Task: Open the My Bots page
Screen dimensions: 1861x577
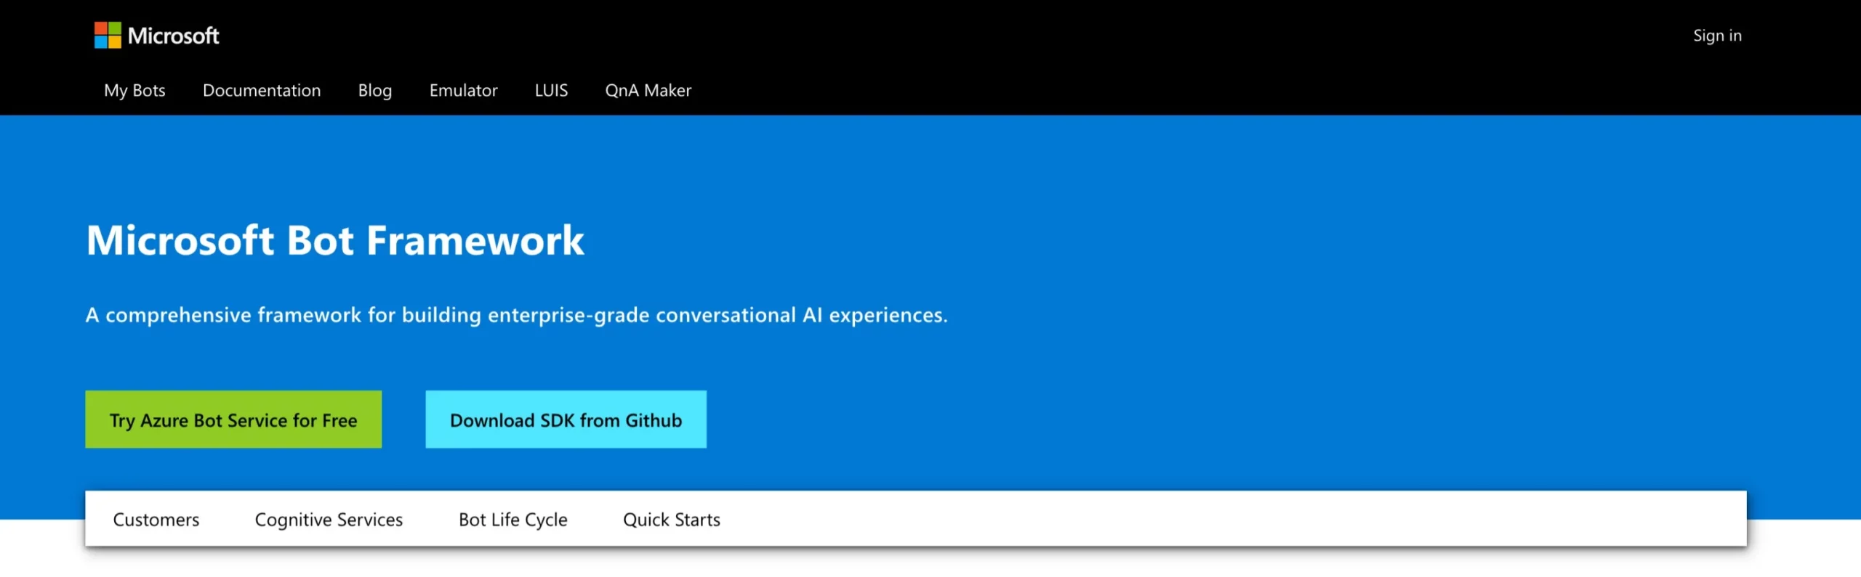Action: (134, 91)
